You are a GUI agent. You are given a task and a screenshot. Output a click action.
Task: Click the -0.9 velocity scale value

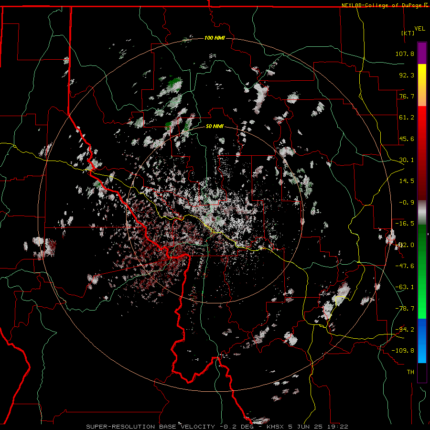[407, 203]
